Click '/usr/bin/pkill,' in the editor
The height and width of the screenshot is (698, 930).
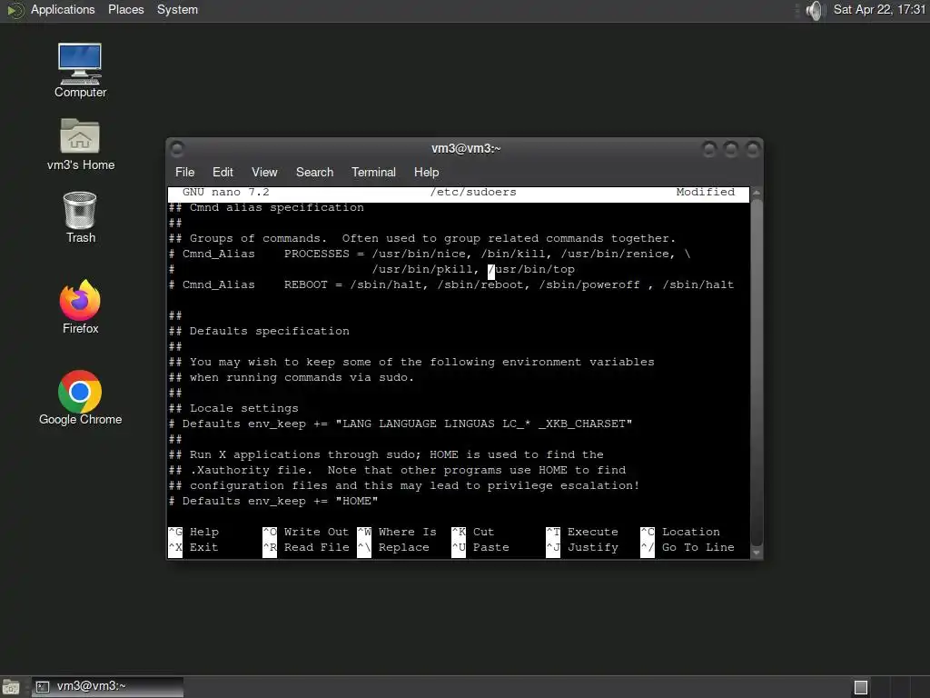click(x=426, y=269)
